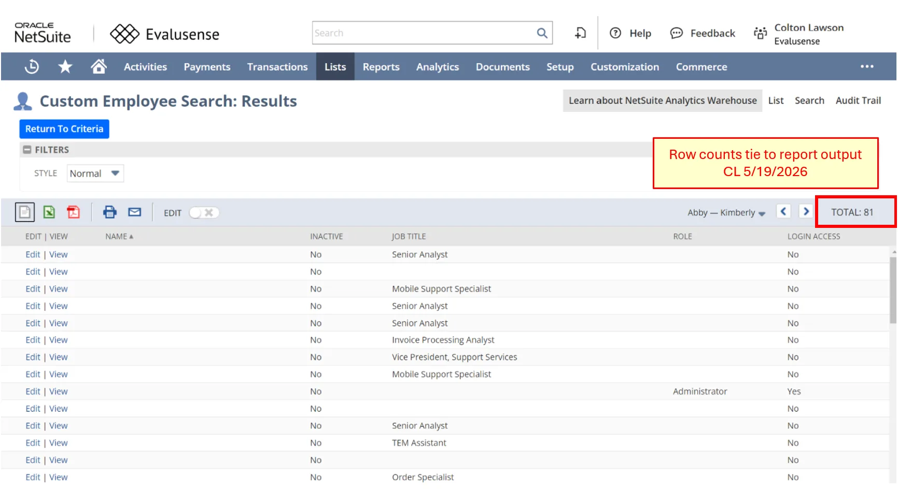898x491 pixels.
Task: Open the Documents menu
Action: 503,67
